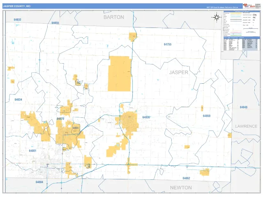Select ZIP code label 64832
The width and height of the screenshot is (263, 197).
(17, 20)
